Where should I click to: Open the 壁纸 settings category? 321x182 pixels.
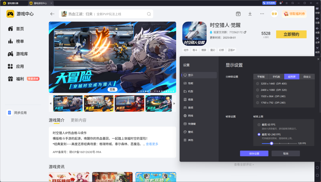[199, 132]
